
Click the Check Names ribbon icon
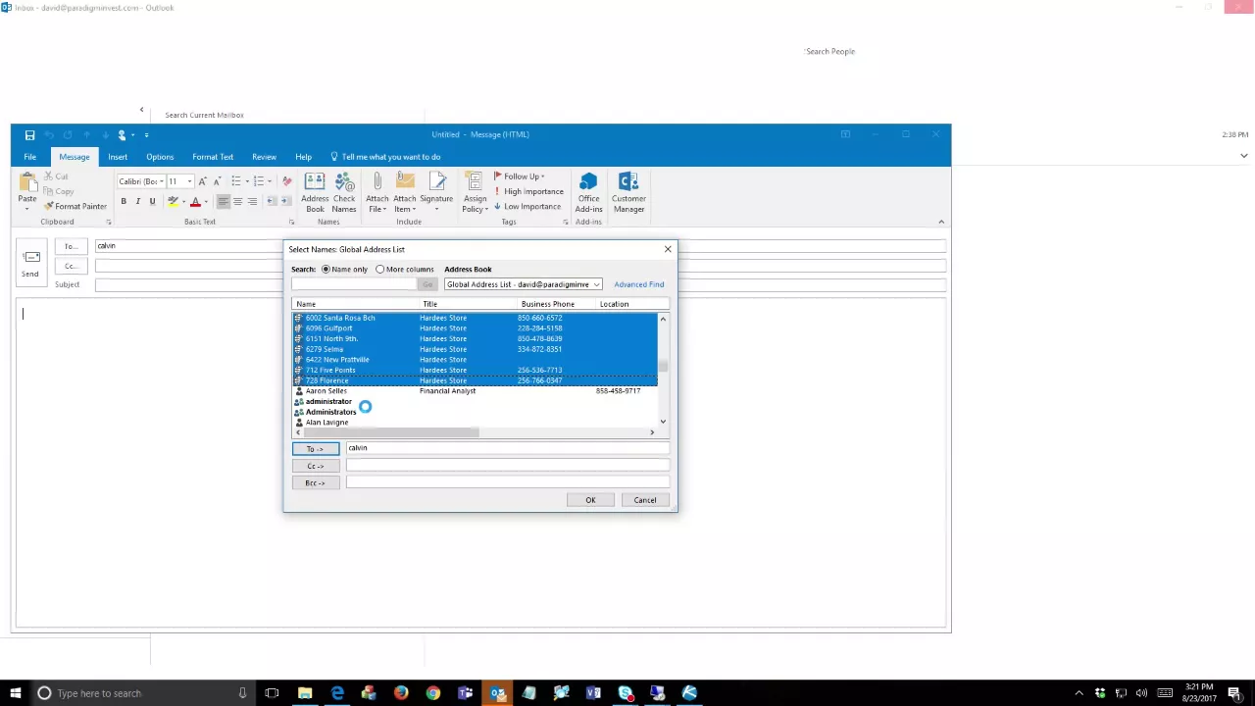[344, 192]
